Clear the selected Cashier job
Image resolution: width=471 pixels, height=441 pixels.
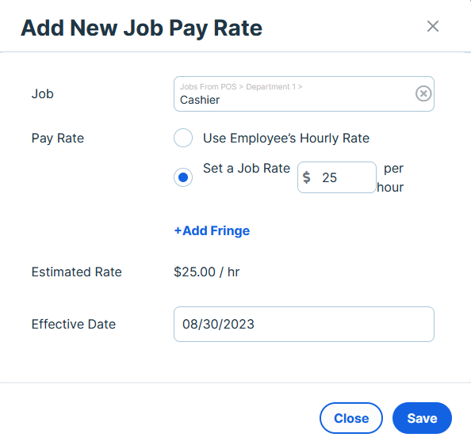423,93
